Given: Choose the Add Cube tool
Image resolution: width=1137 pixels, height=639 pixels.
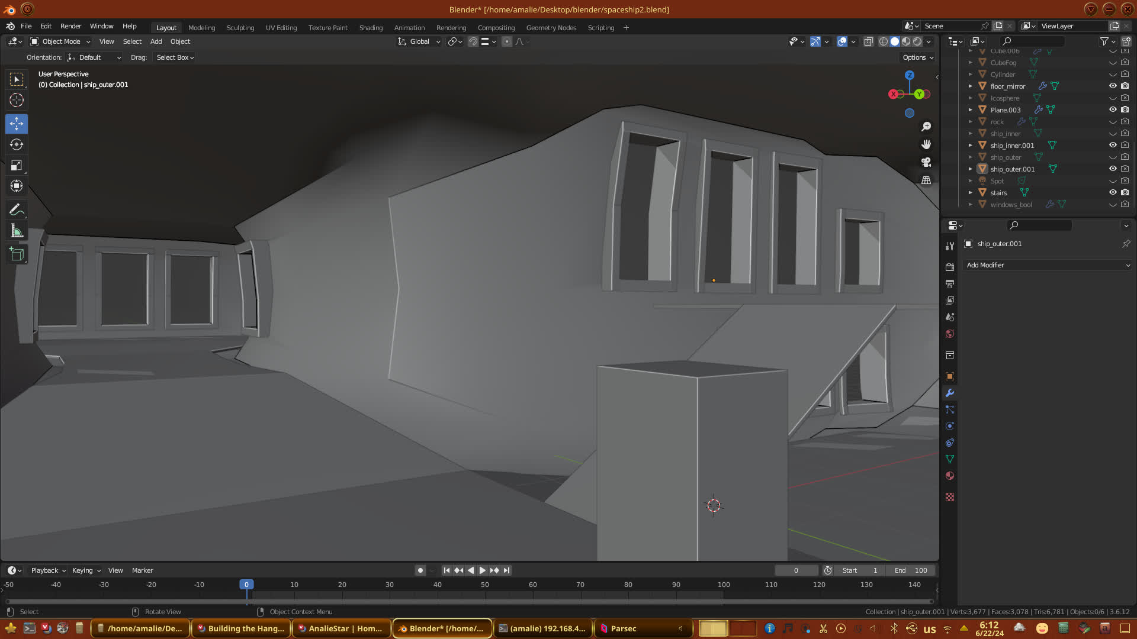Looking at the screenshot, I should click(17, 254).
